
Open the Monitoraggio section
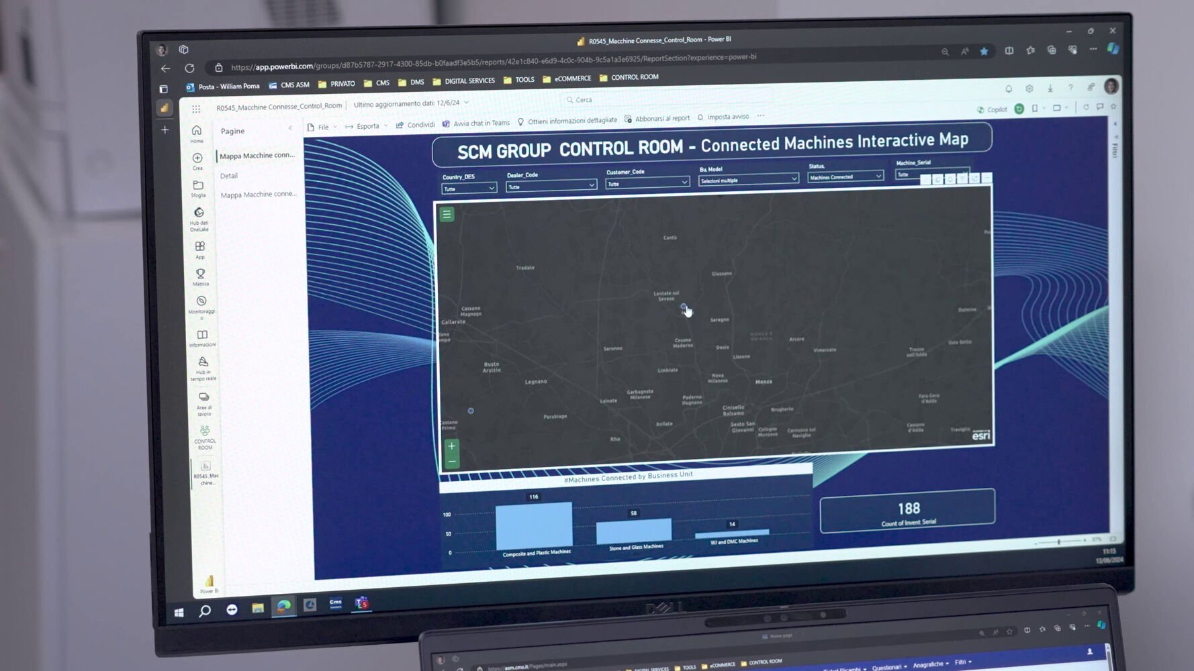click(201, 307)
